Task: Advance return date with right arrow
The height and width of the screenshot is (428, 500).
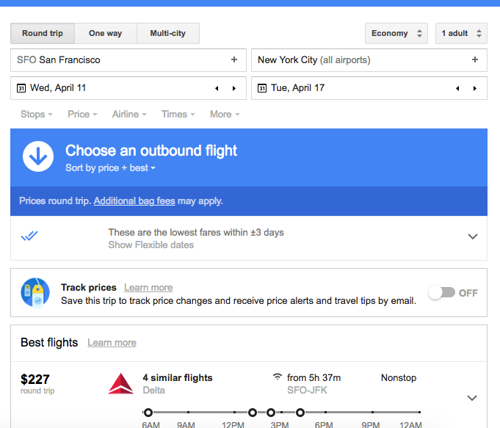Action: (x=475, y=88)
